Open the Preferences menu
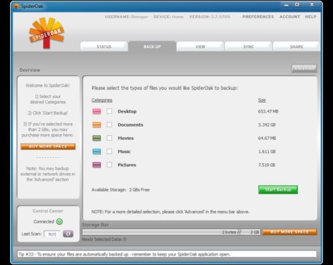This screenshot has height=265, width=333. pyautogui.click(x=258, y=17)
